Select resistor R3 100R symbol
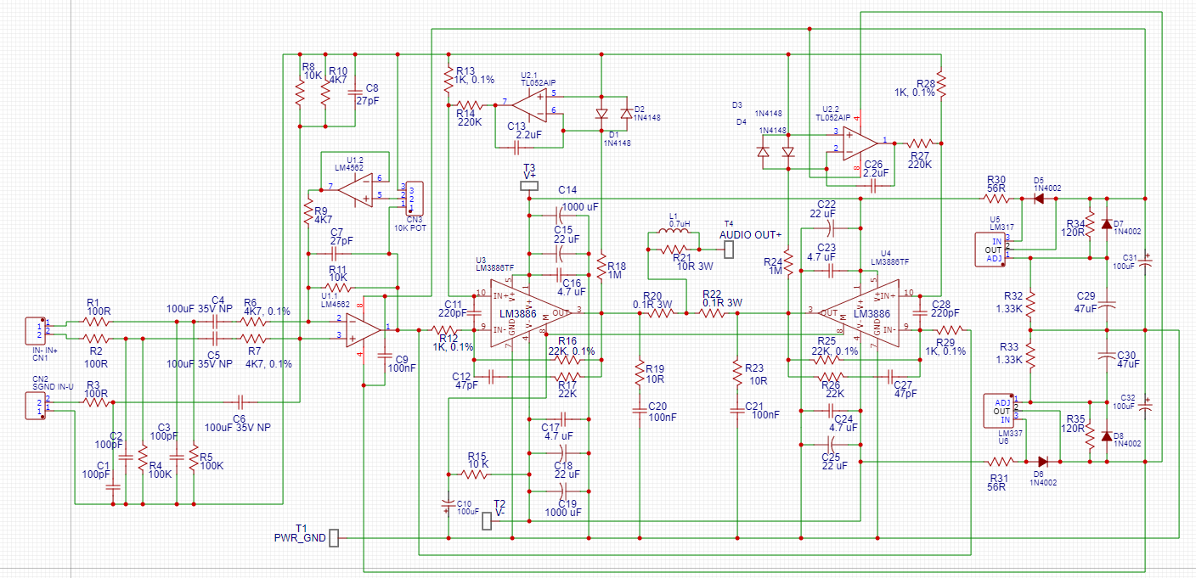This screenshot has height=578, width=1196. (x=97, y=403)
